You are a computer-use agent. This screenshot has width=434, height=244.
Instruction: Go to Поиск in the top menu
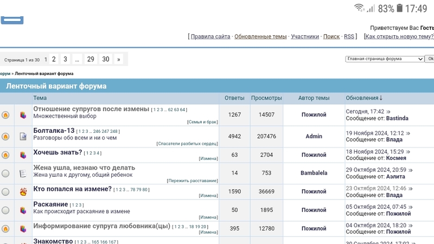(x=331, y=36)
